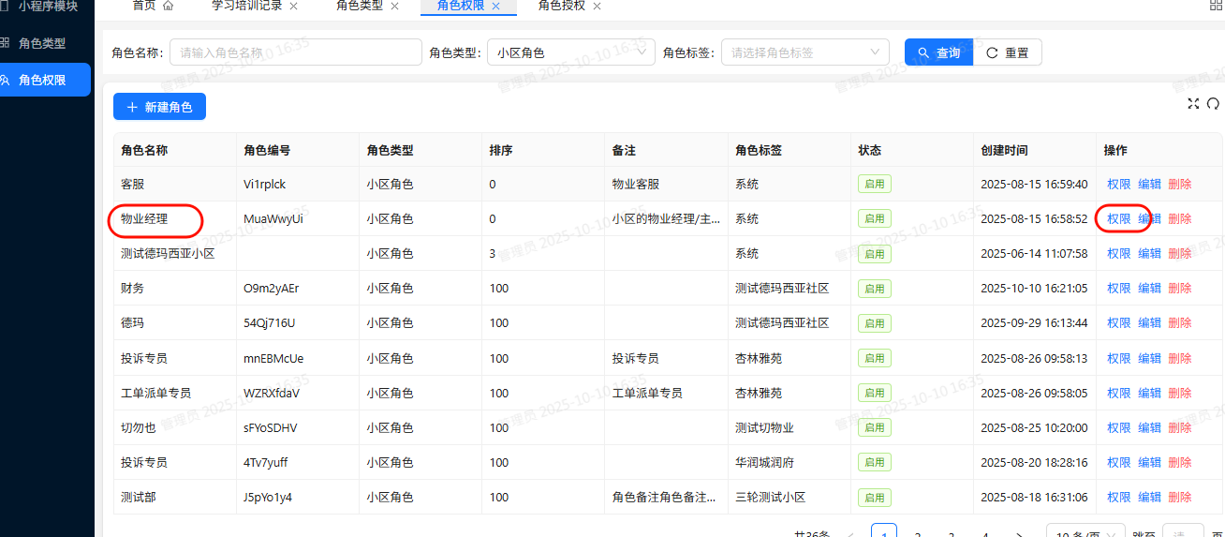
Task: Click the 角色名称 column header
Action: point(144,150)
